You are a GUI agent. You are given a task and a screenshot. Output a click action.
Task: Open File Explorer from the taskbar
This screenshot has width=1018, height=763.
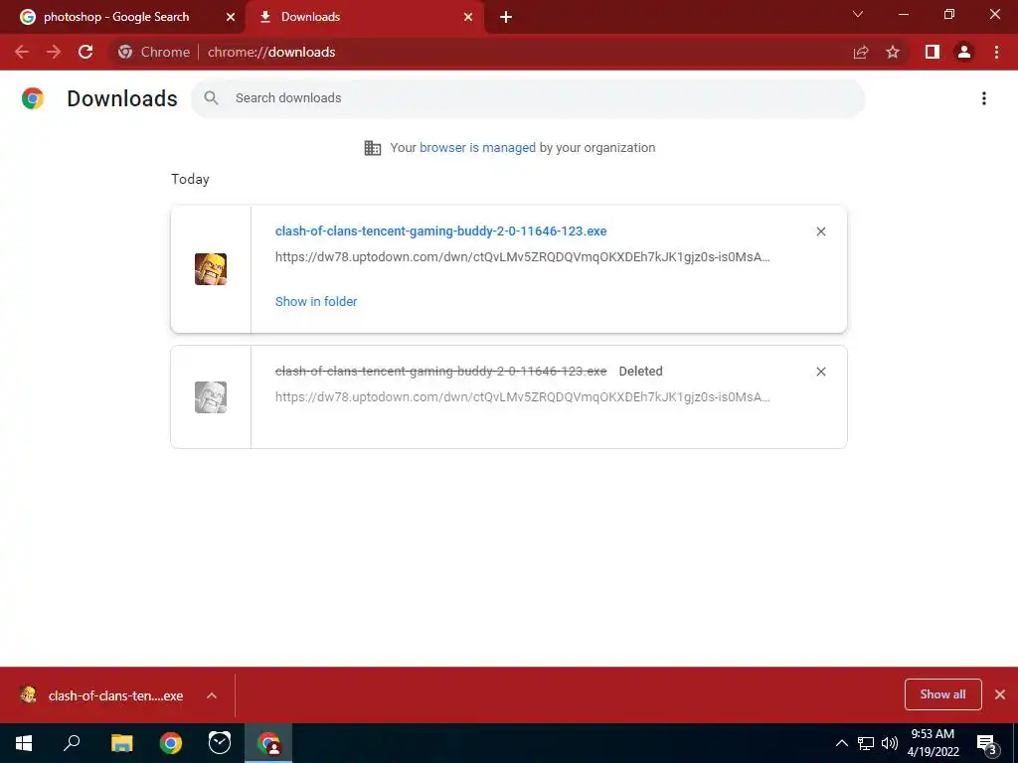pyautogui.click(x=121, y=743)
